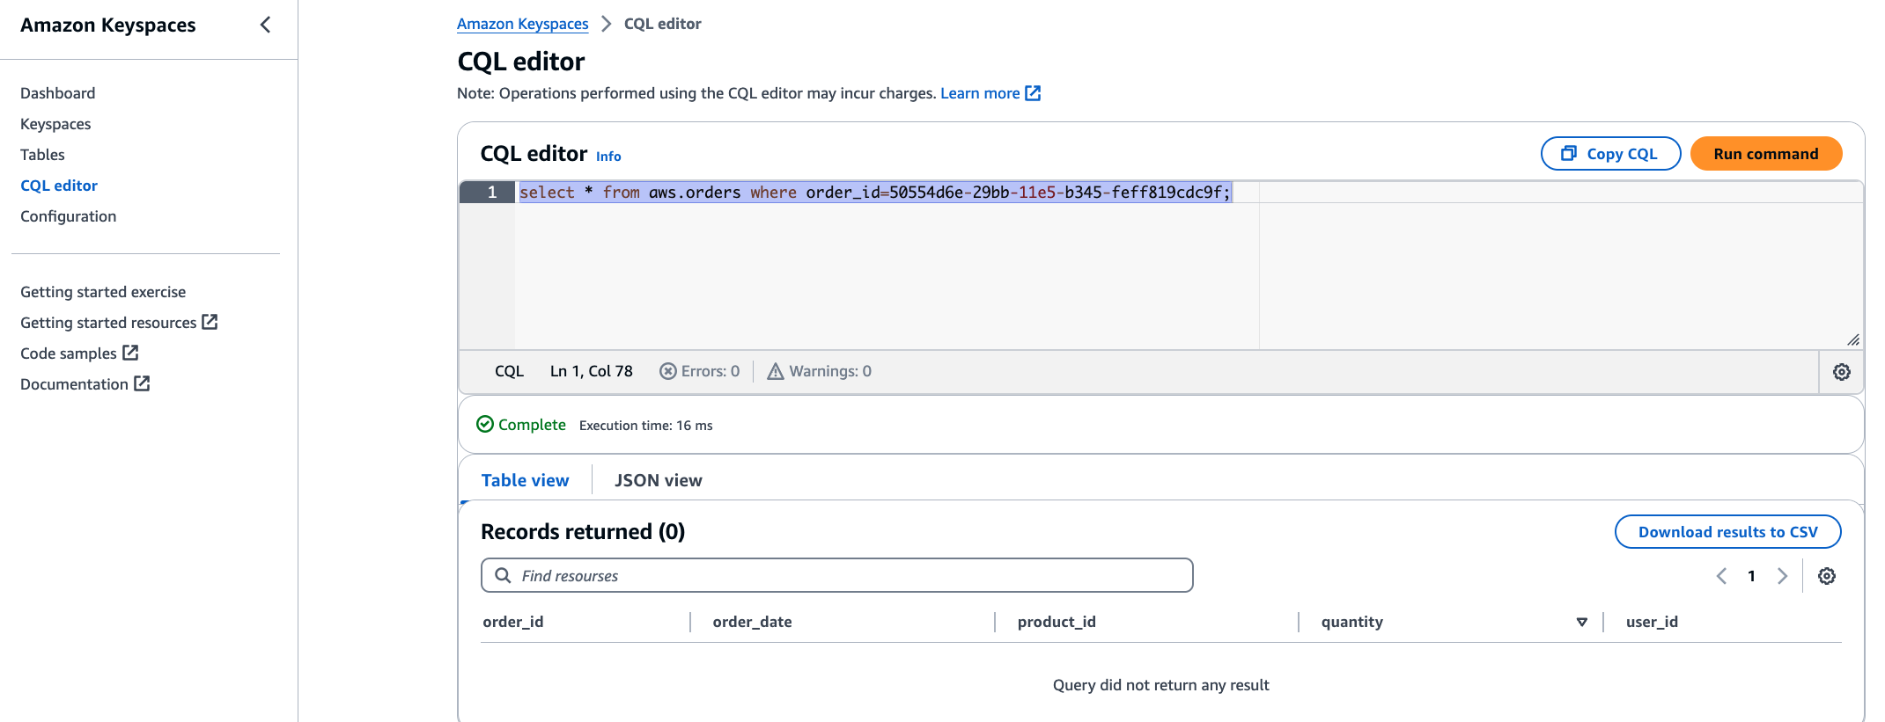This screenshot has height=722, width=1885.
Task: Switch to JSON view tab
Action: pos(659,480)
